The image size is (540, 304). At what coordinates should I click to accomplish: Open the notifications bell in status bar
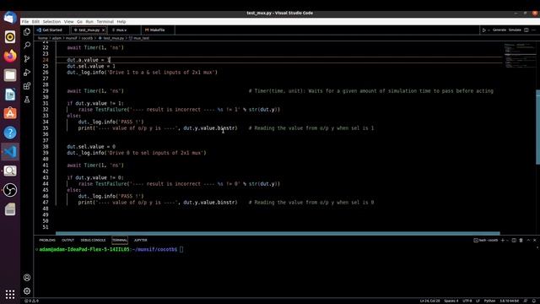(534, 301)
